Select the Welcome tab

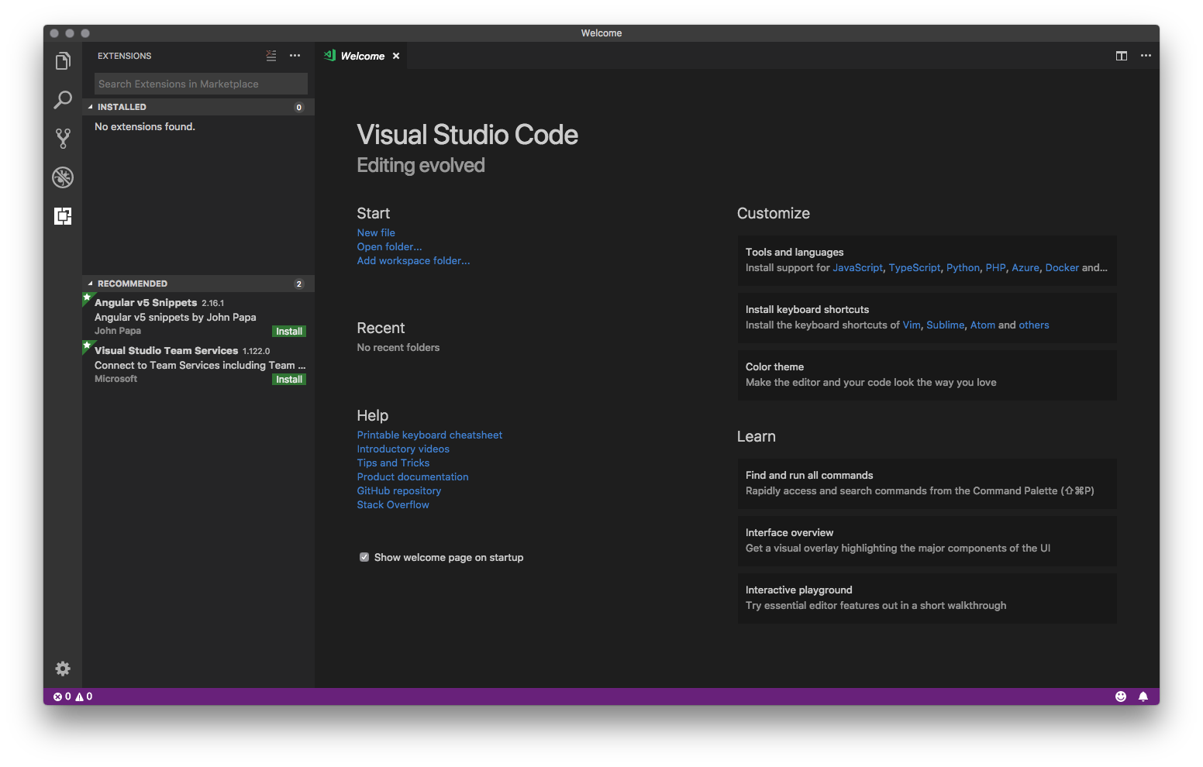coord(361,55)
